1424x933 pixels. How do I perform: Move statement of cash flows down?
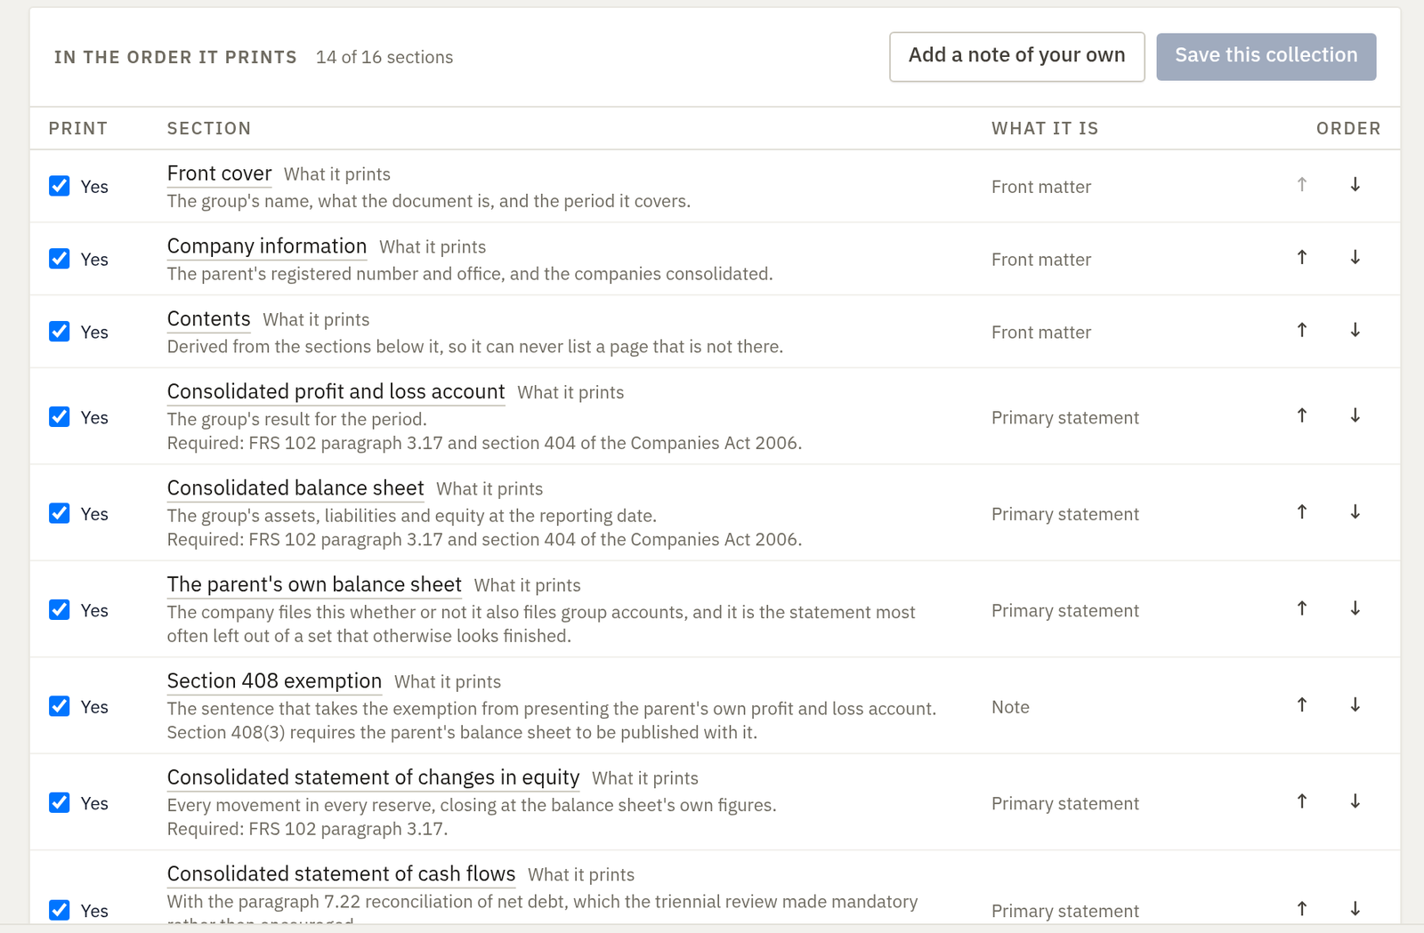click(x=1355, y=909)
